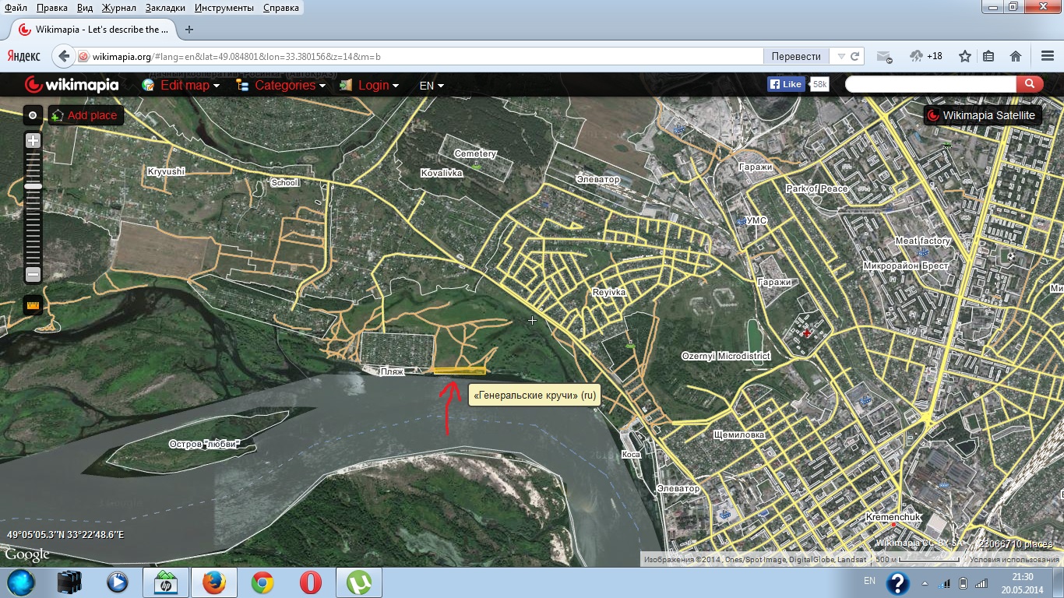Click the Wikimapia search input field
1064x598 pixels.
[x=930, y=84]
